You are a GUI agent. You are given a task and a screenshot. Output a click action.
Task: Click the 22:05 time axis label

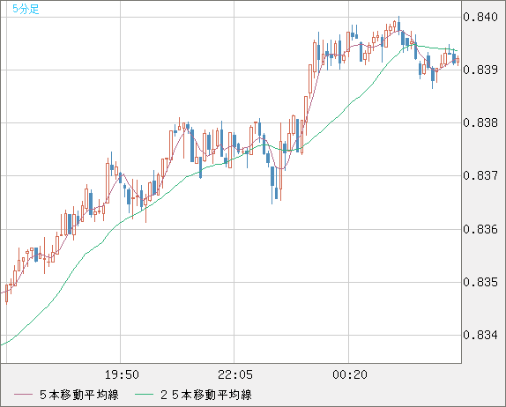[235, 374]
